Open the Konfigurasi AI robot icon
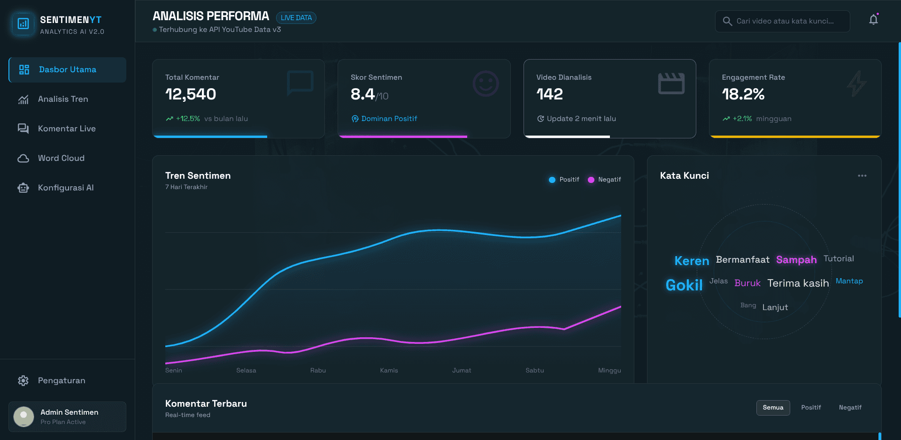The height and width of the screenshot is (440, 901). [24, 188]
